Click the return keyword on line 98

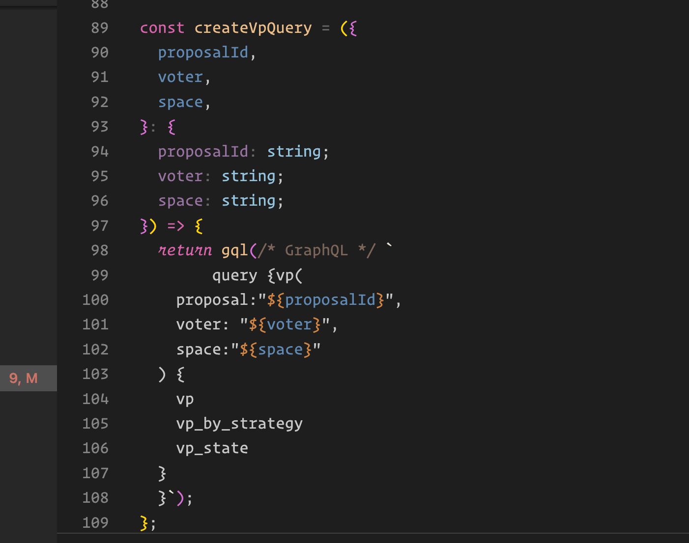(x=185, y=250)
